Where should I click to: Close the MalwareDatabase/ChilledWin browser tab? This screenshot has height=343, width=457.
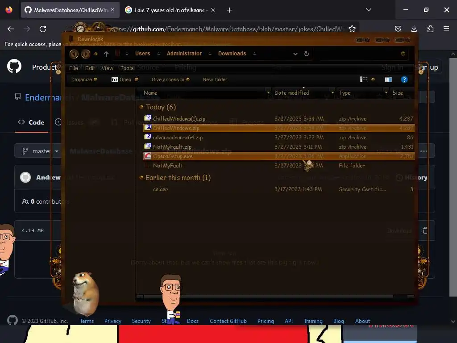112,10
